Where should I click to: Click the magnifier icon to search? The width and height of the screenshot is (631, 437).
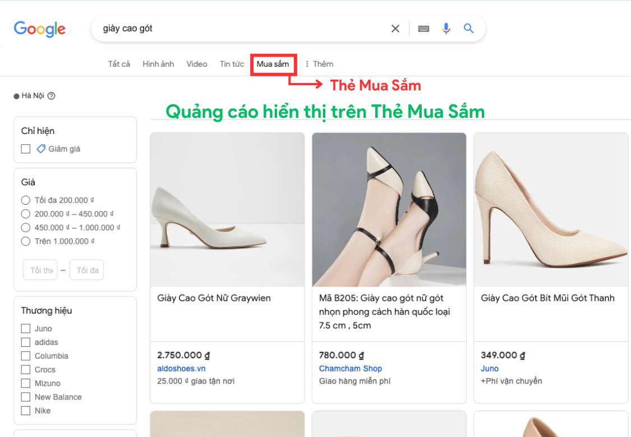click(468, 28)
